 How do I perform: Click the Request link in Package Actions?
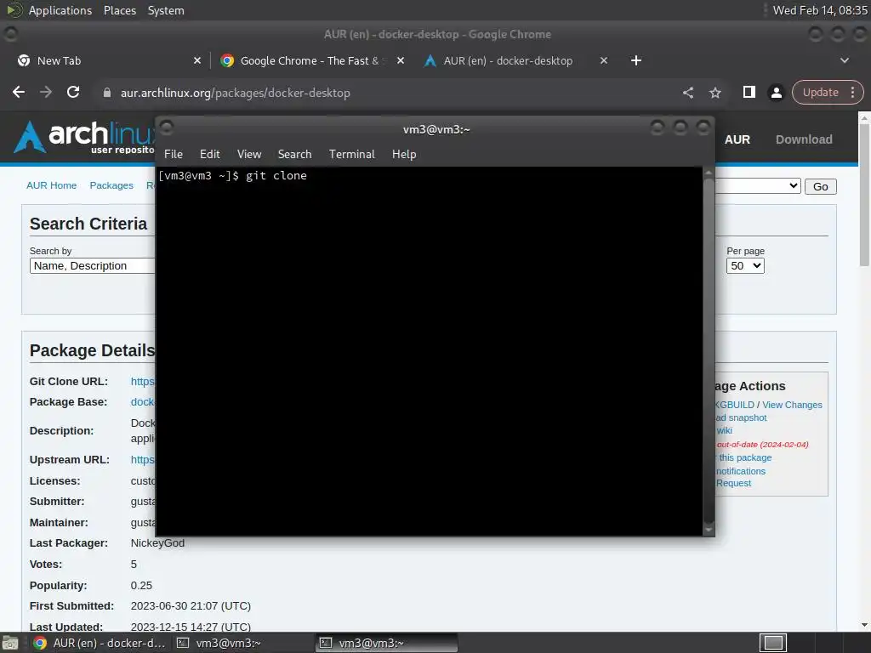[733, 483]
